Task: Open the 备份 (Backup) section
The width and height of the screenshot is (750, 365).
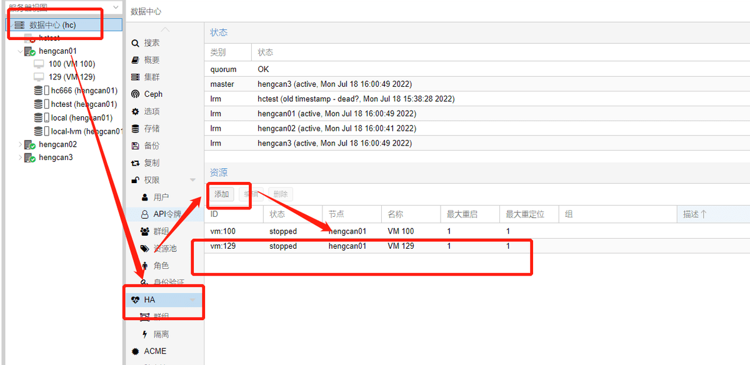Action: click(x=150, y=144)
